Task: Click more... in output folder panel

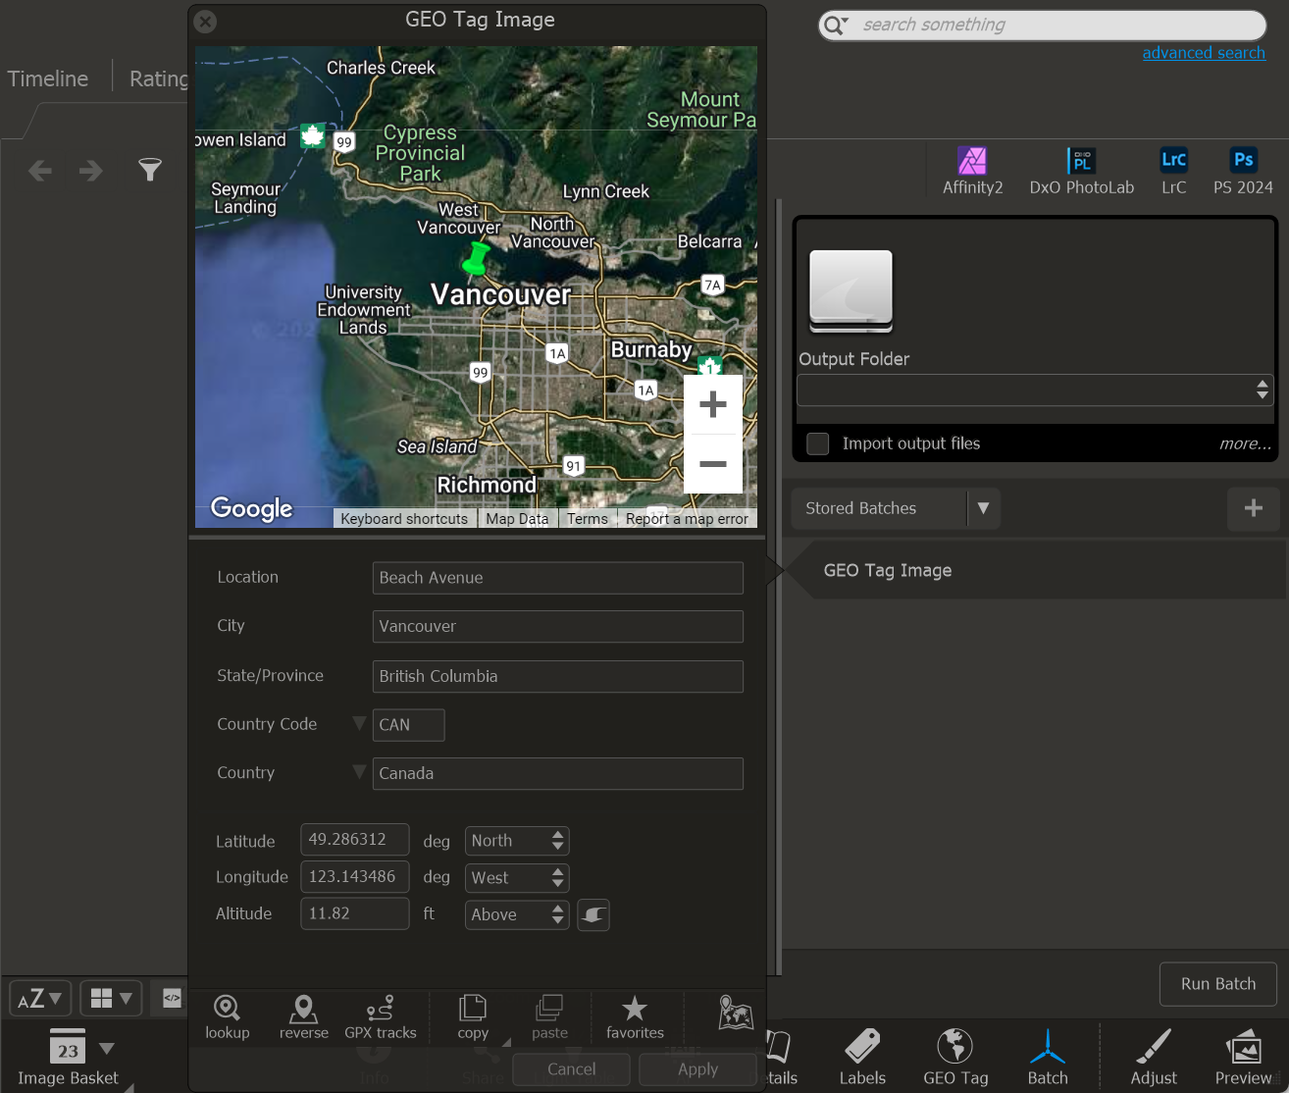Action: point(1245,443)
